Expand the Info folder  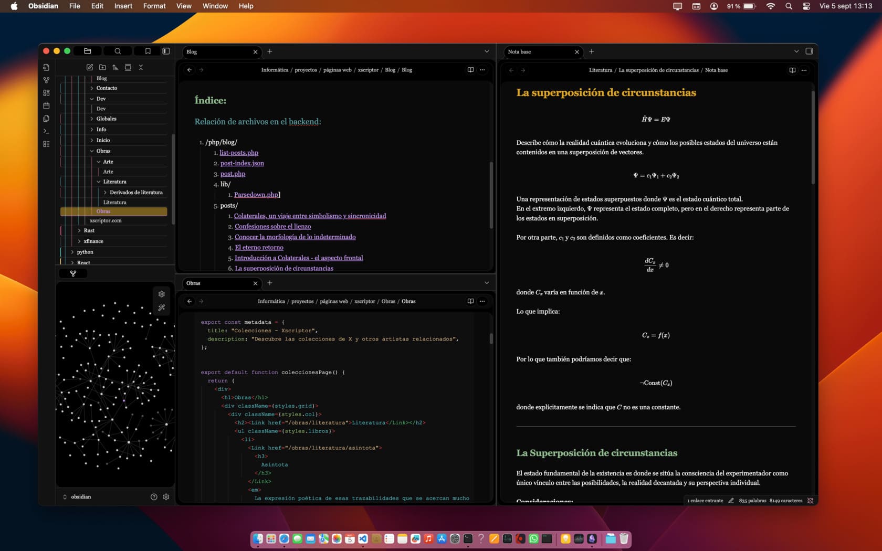[x=92, y=130]
